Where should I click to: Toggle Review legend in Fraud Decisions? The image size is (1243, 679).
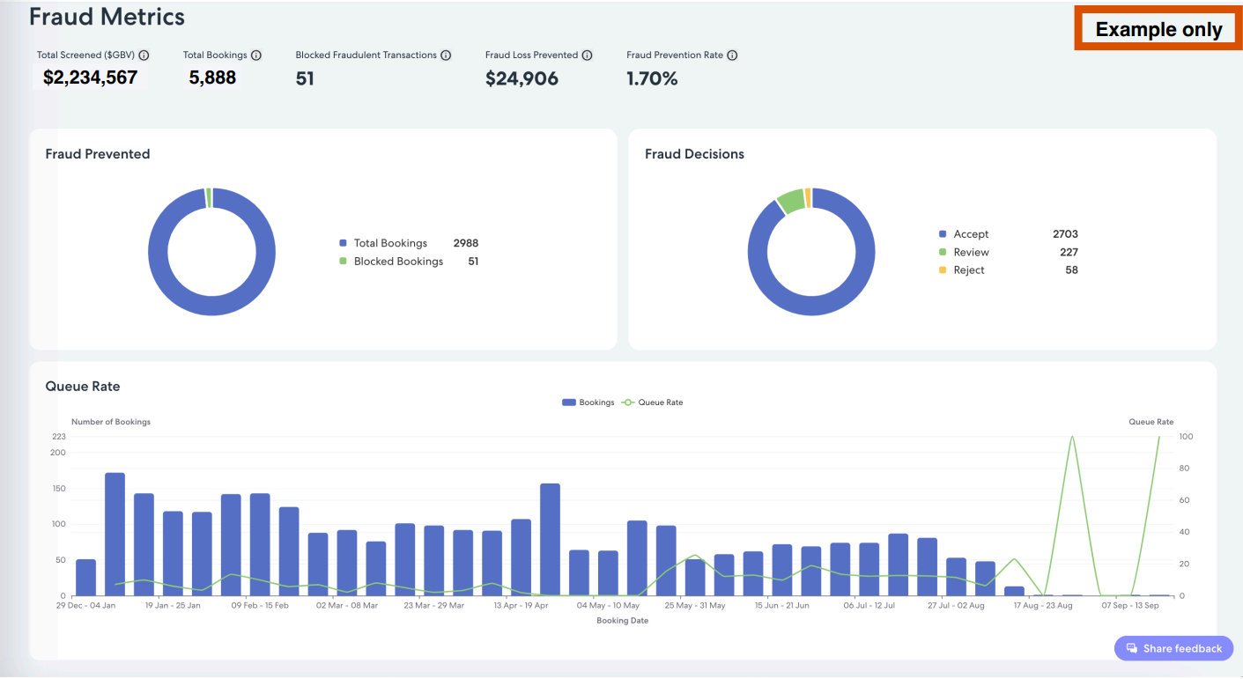970,253
